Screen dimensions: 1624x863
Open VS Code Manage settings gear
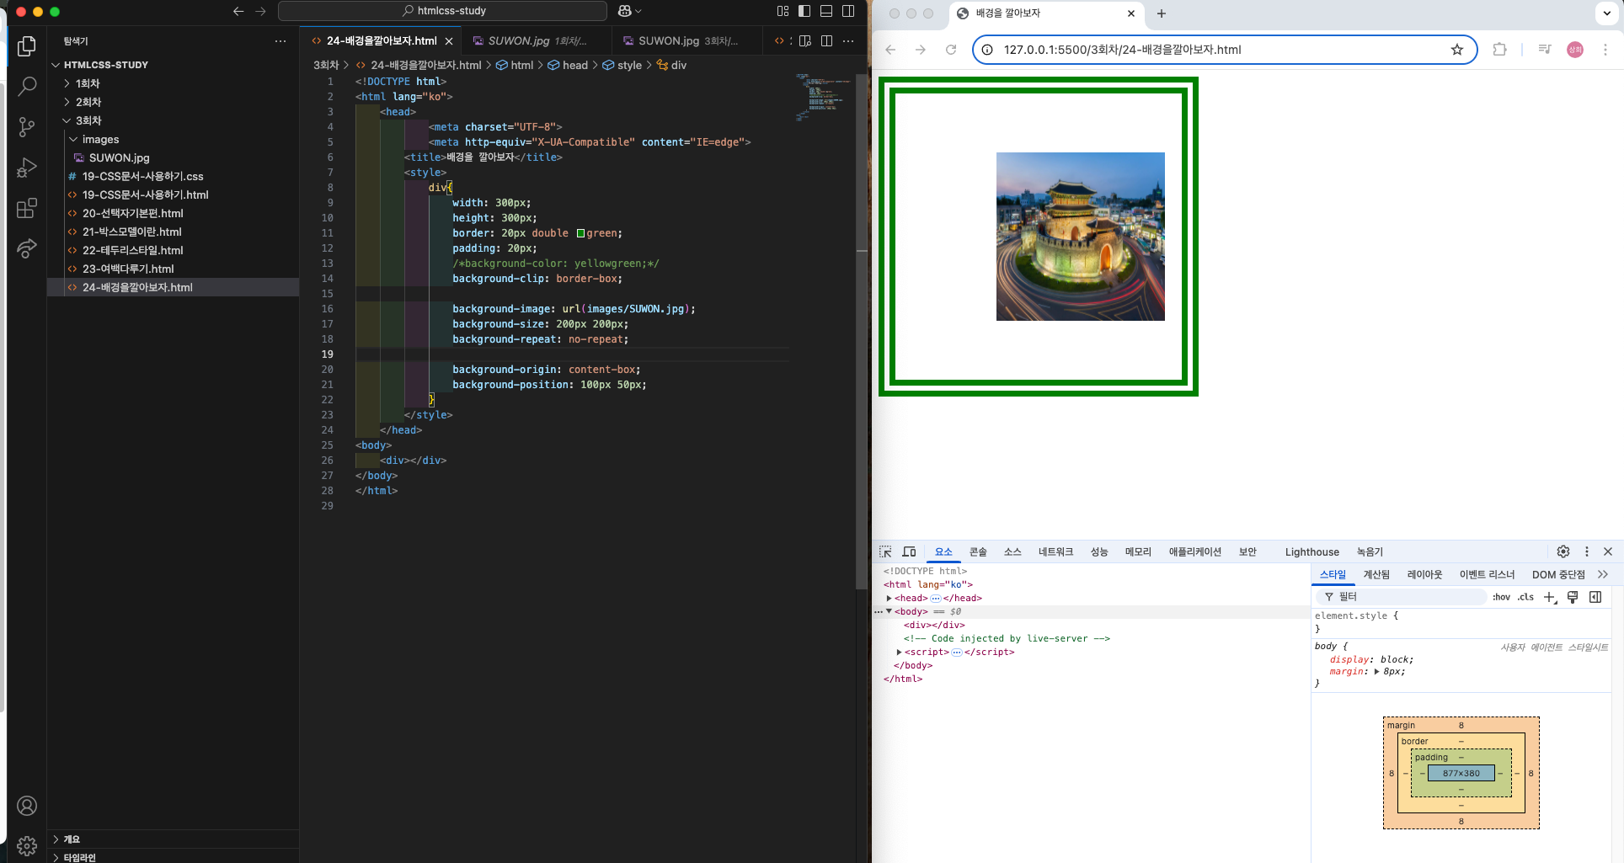(27, 845)
